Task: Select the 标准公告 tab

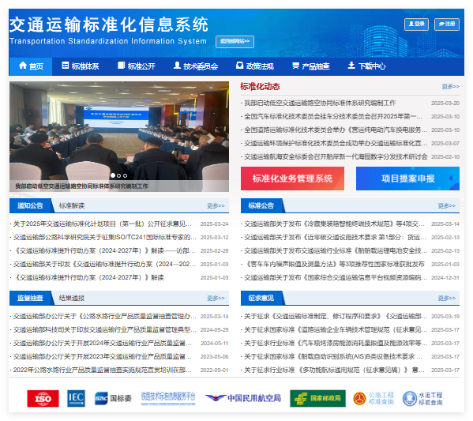Action: [x=261, y=205]
